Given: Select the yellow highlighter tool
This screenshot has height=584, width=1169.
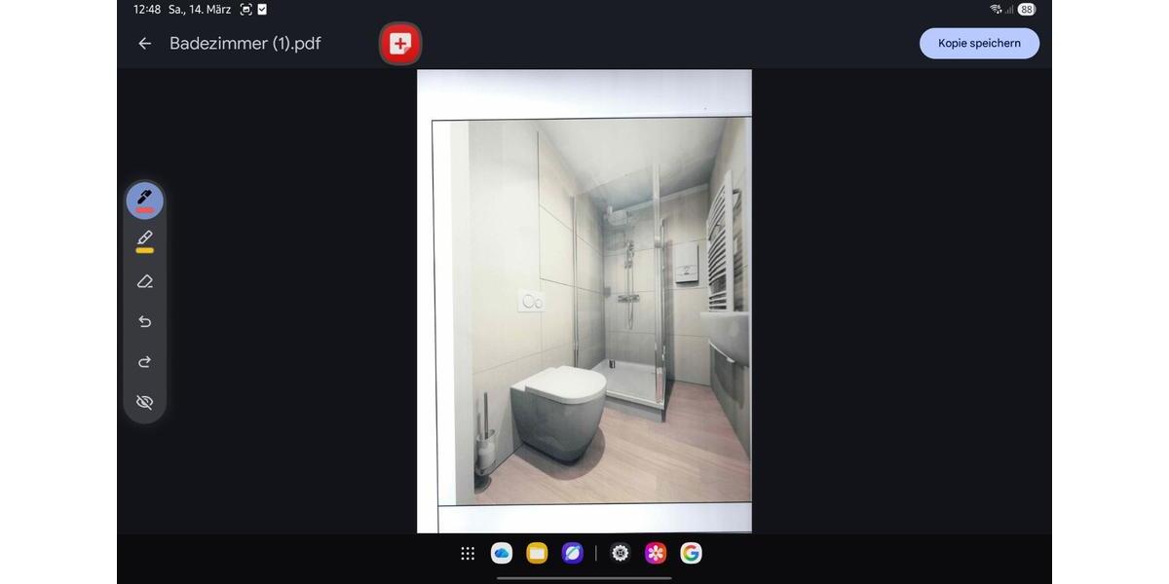Looking at the screenshot, I should (x=145, y=240).
